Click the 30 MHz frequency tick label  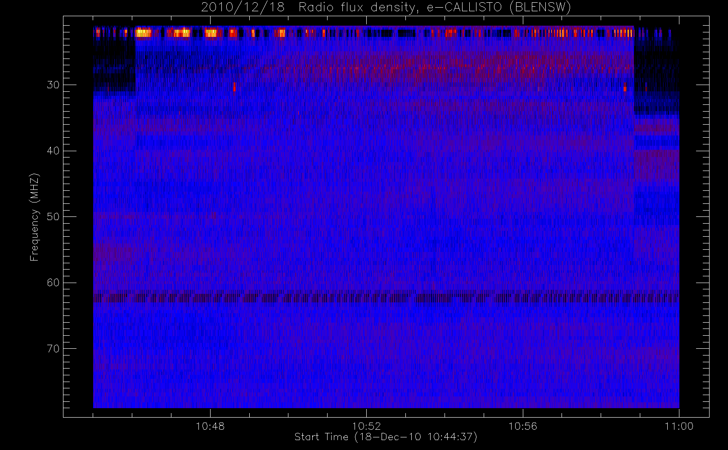pos(53,85)
